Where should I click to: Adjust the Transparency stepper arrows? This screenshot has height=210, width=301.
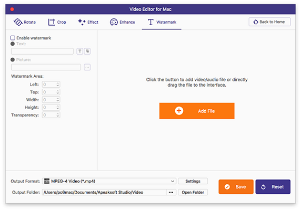pyautogui.click(x=57, y=115)
